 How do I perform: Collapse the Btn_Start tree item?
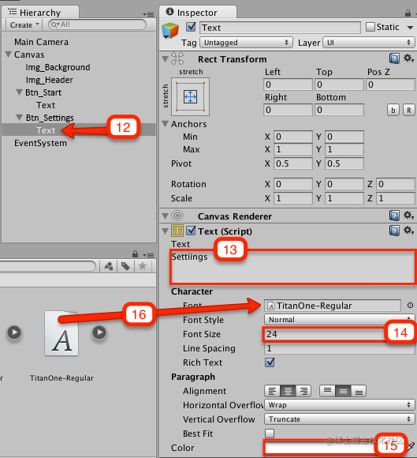tap(20, 92)
